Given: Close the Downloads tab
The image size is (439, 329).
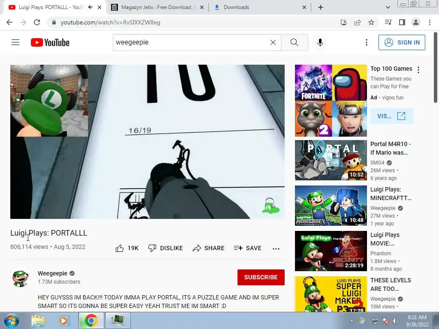Looking at the screenshot, I should 304,7.
